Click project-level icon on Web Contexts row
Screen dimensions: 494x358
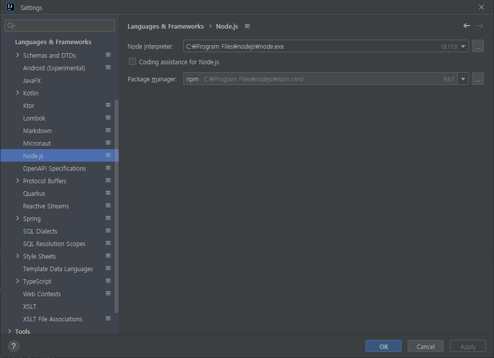click(x=108, y=293)
